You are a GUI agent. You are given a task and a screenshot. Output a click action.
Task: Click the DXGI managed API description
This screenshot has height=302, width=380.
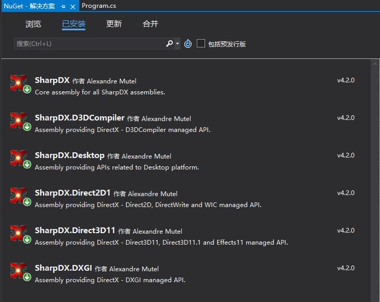[110, 280]
